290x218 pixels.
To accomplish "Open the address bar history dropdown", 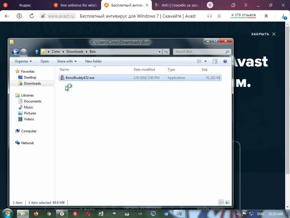I will [x=159, y=52].
